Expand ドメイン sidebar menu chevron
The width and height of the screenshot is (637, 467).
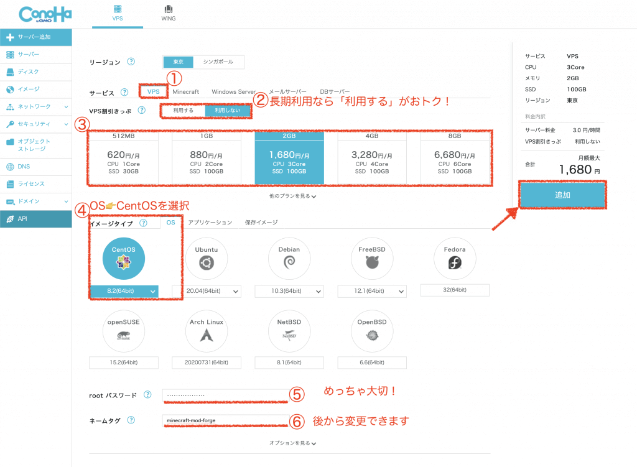pos(66,201)
